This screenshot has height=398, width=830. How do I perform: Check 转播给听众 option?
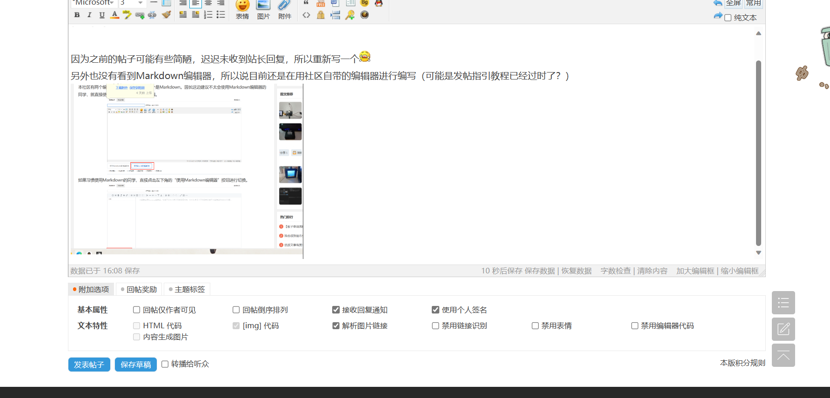click(x=165, y=364)
